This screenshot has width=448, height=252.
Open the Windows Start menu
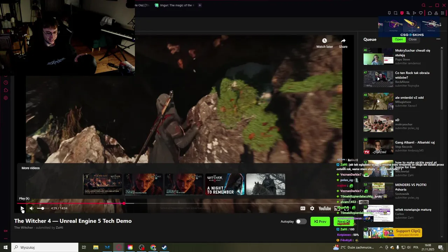(x=6, y=247)
